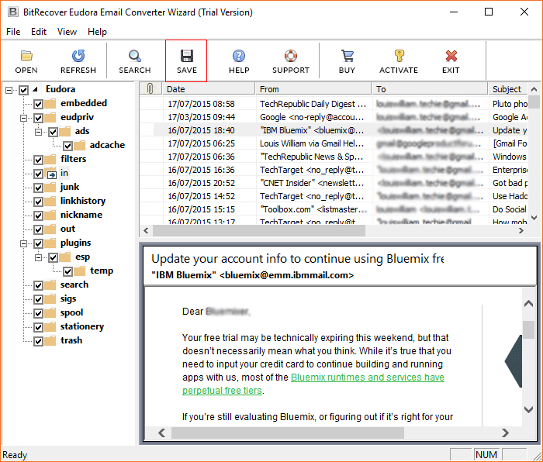The height and width of the screenshot is (462, 543).
Task: Select the nickname folder icon
Action: 50,215
